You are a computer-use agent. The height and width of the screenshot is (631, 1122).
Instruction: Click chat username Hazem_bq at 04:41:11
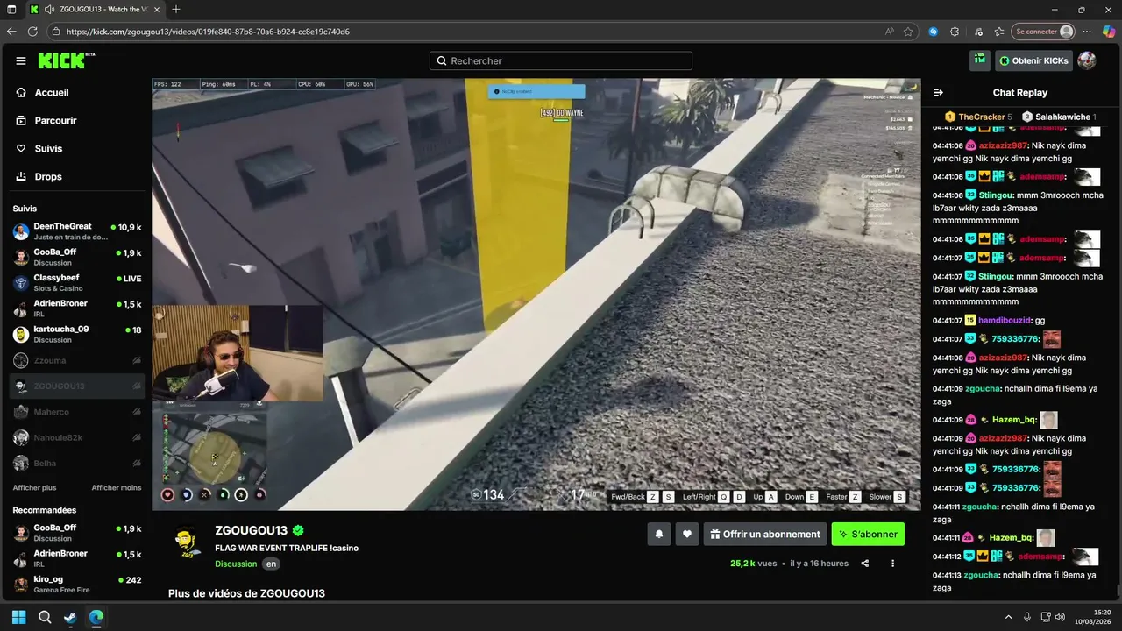tap(1010, 537)
